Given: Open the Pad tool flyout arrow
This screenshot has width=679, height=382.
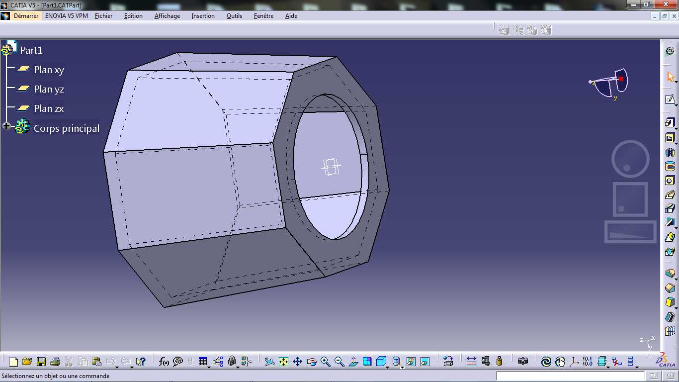Looking at the screenshot, I should point(676,128).
